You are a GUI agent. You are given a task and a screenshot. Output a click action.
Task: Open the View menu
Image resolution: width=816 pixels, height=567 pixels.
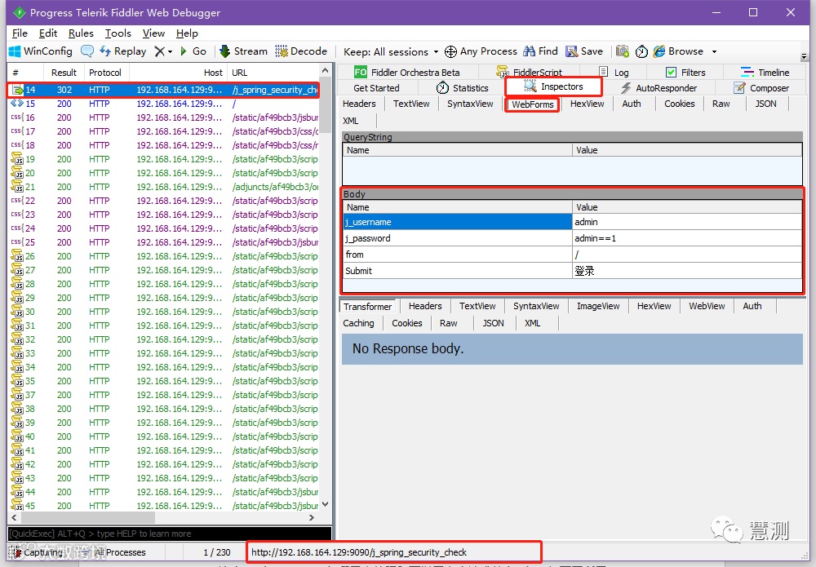[153, 33]
